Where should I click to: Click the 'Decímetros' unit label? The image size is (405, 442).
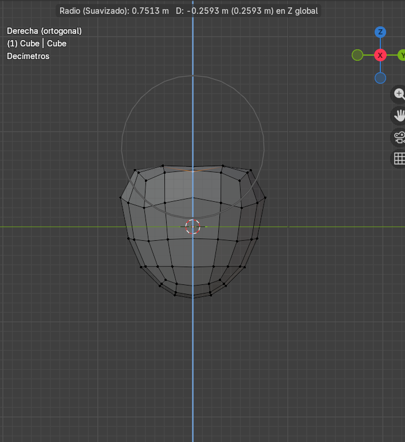point(28,56)
